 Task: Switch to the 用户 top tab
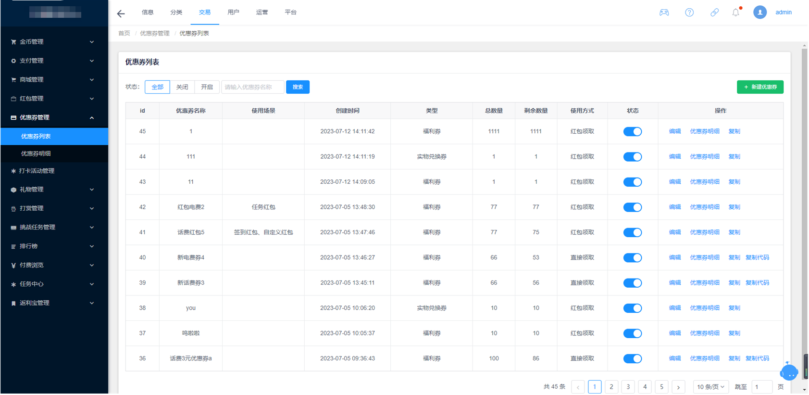(233, 13)
